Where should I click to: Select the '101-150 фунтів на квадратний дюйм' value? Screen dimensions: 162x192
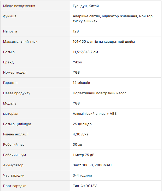[x=104, y=42]
